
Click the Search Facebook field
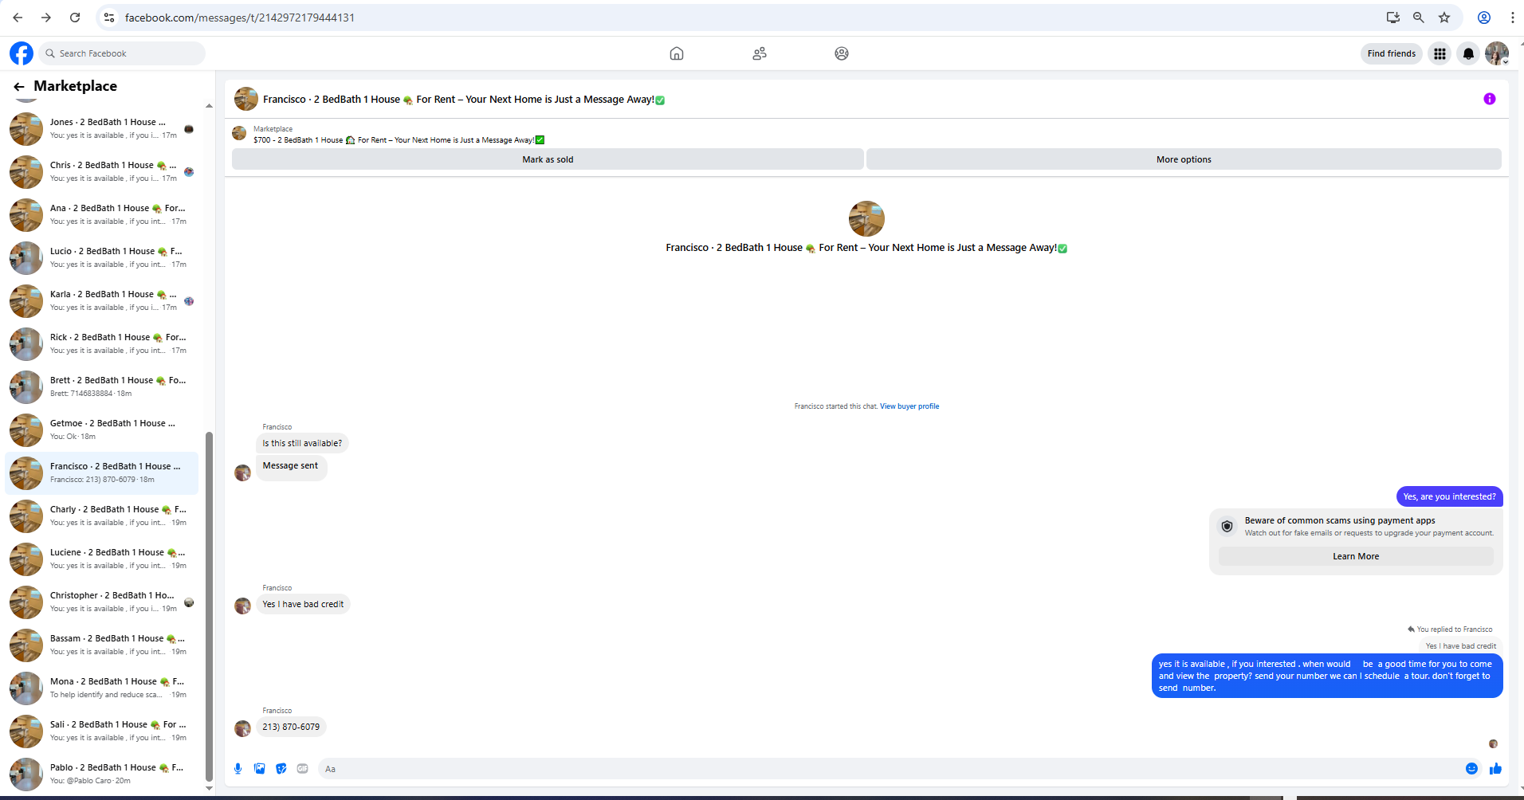(122, 53)
